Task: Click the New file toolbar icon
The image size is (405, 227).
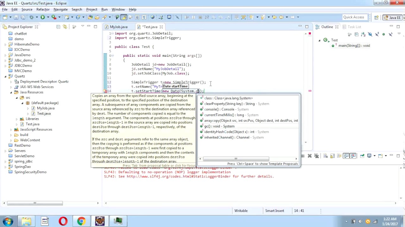Action: (5, 17)
